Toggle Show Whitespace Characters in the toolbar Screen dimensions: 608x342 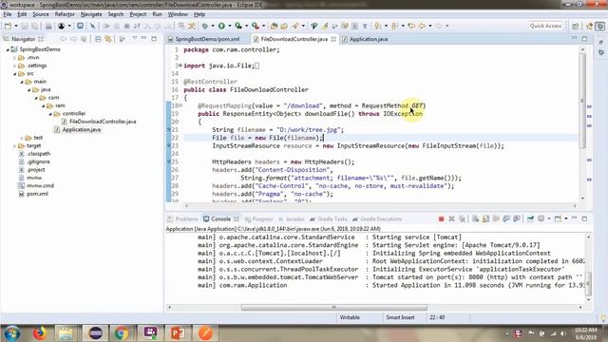[x=365, y=26]
